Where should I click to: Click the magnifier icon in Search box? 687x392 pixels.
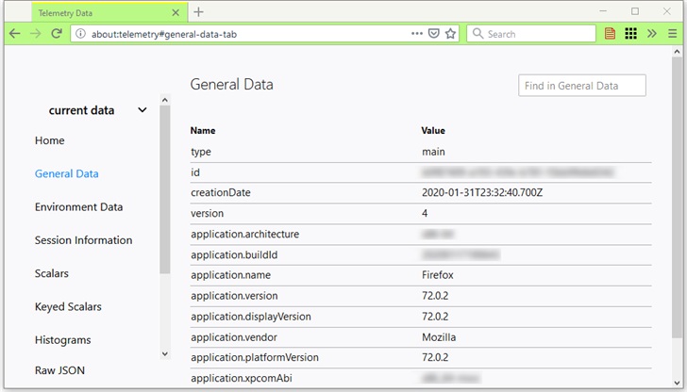click(478, 34)
